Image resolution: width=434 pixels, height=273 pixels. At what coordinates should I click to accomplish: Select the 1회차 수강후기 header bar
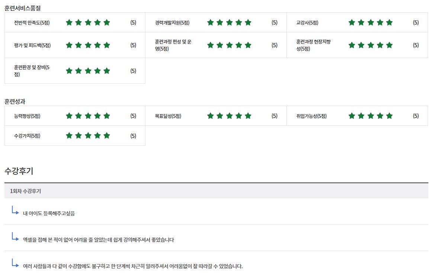(x=216, y=191)
